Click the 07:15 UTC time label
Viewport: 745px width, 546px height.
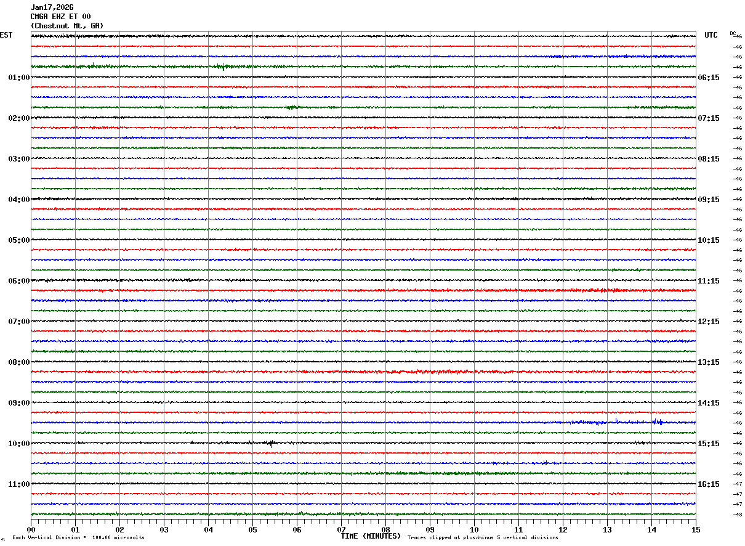point(709,118)
